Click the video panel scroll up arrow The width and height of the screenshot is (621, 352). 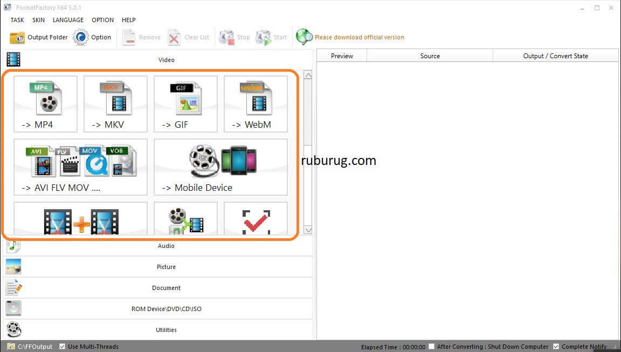(x=308, y=75)
